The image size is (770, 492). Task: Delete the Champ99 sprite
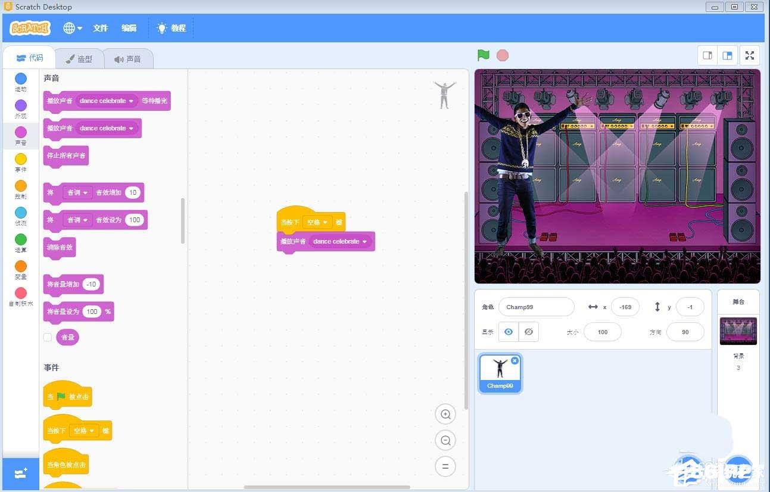coord(515,360)
